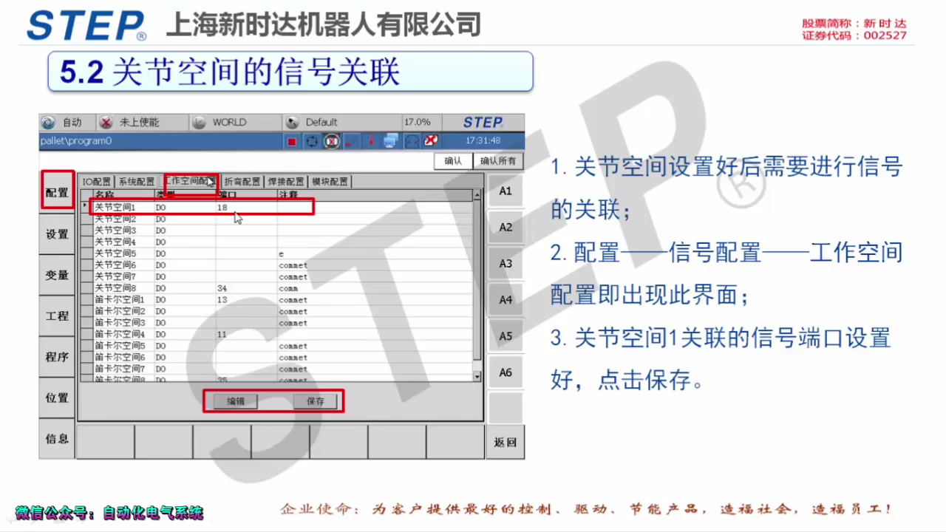The image size is (946, 532).
Task: Click port cell showing 13
Action: click(x=246, y=300)
